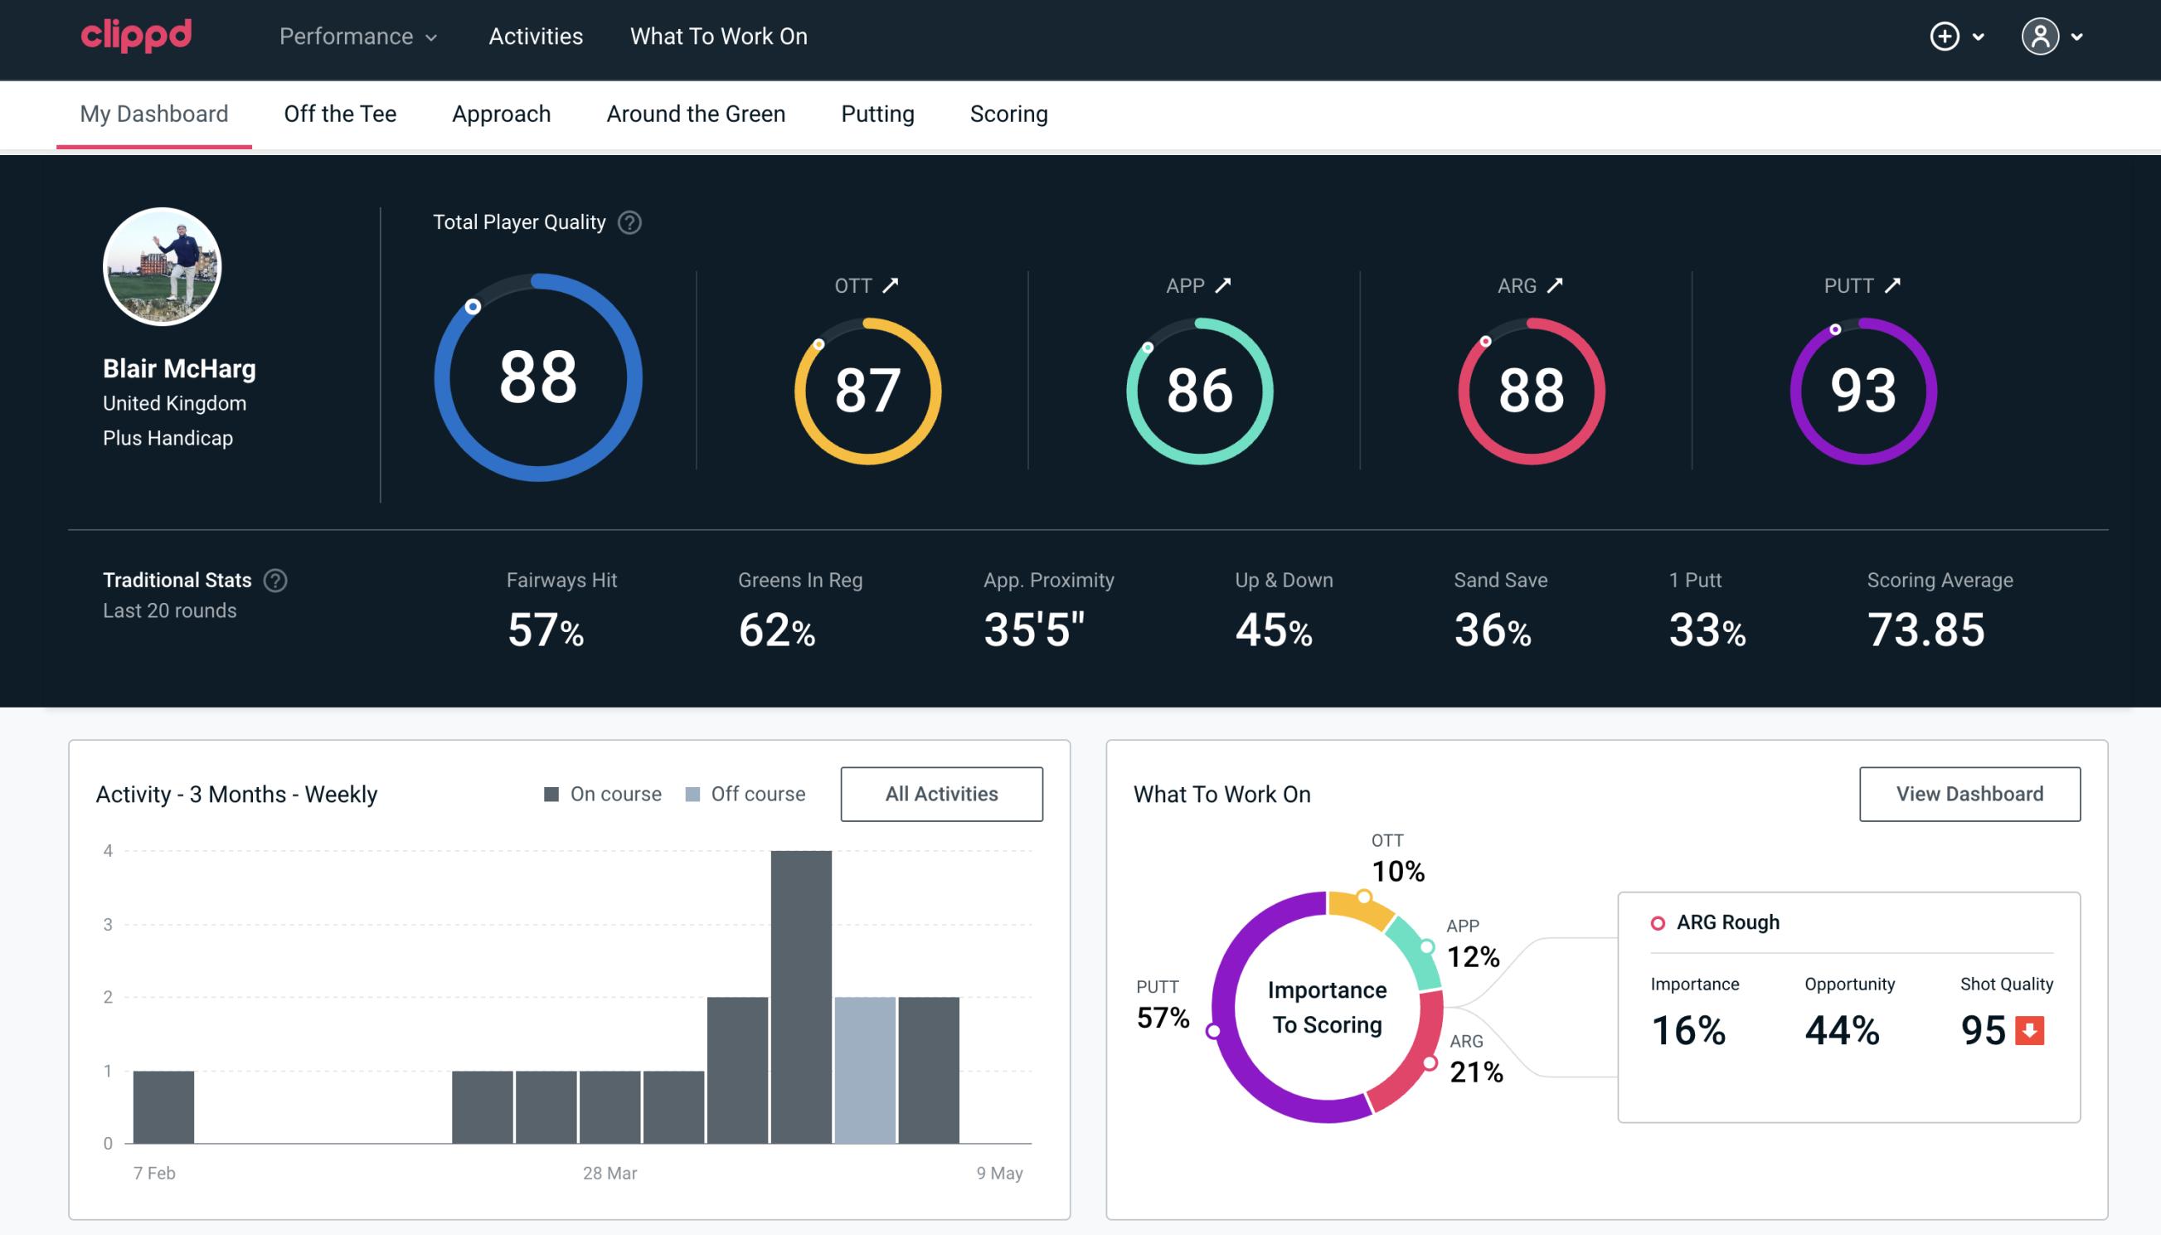Click the add activity plus icon
This screenshot has width=2161, height=1235.
[1945, 37]
